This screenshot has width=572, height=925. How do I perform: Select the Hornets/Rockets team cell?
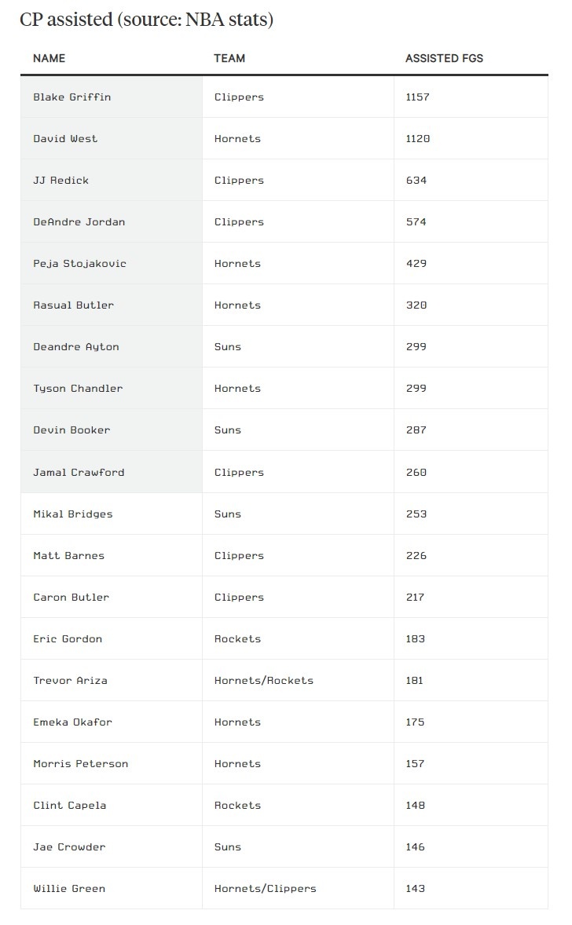298,680
